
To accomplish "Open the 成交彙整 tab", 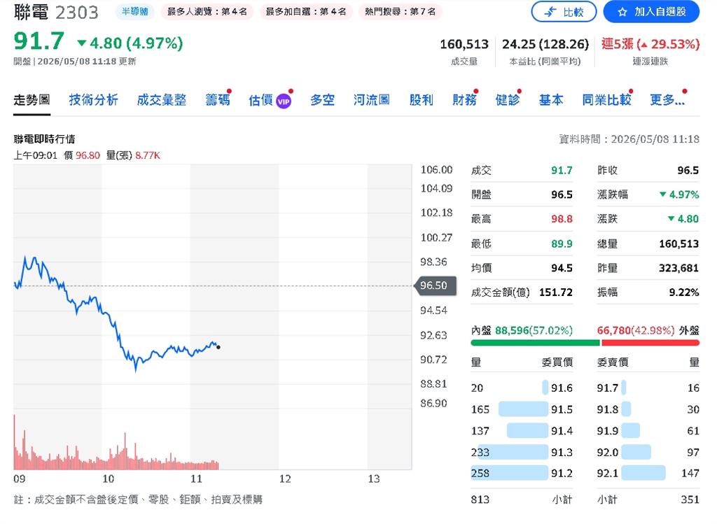I will (162, 99).
